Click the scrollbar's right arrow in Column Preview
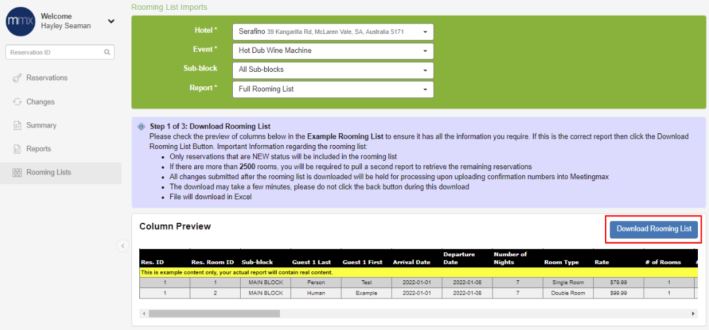The image size is (709, 330). tap(693, 313)
